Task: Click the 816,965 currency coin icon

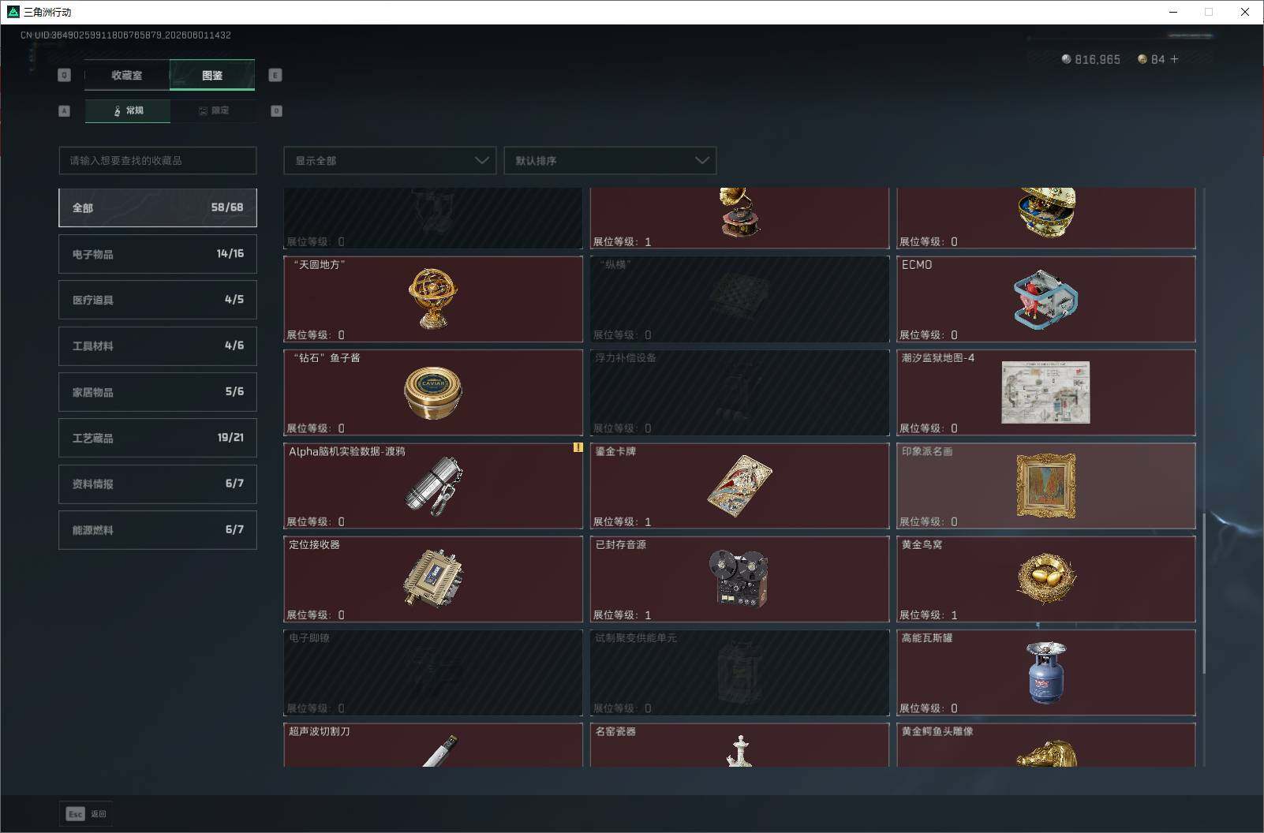Action: tap(1066, 59)
